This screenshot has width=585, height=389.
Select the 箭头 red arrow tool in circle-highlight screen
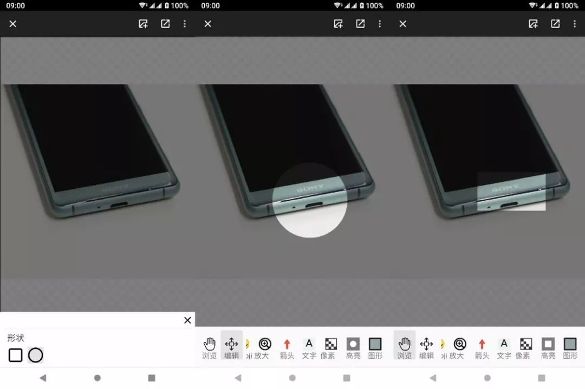click(x=287, y=348)
